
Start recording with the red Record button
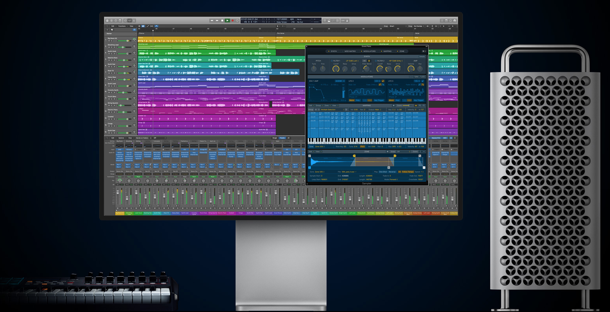click(233, 20)
